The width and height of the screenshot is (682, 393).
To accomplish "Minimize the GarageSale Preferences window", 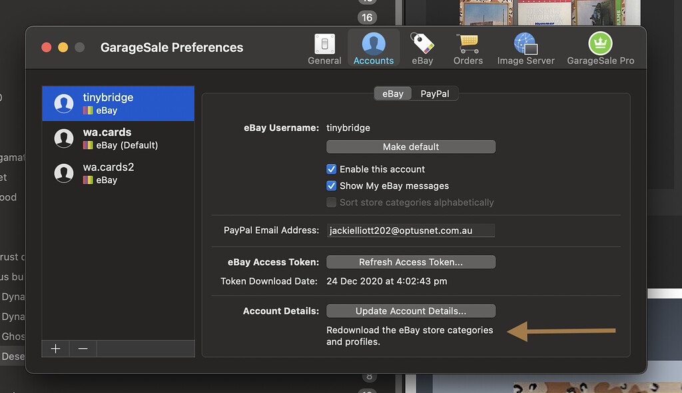I will click(x=63, y=47).
